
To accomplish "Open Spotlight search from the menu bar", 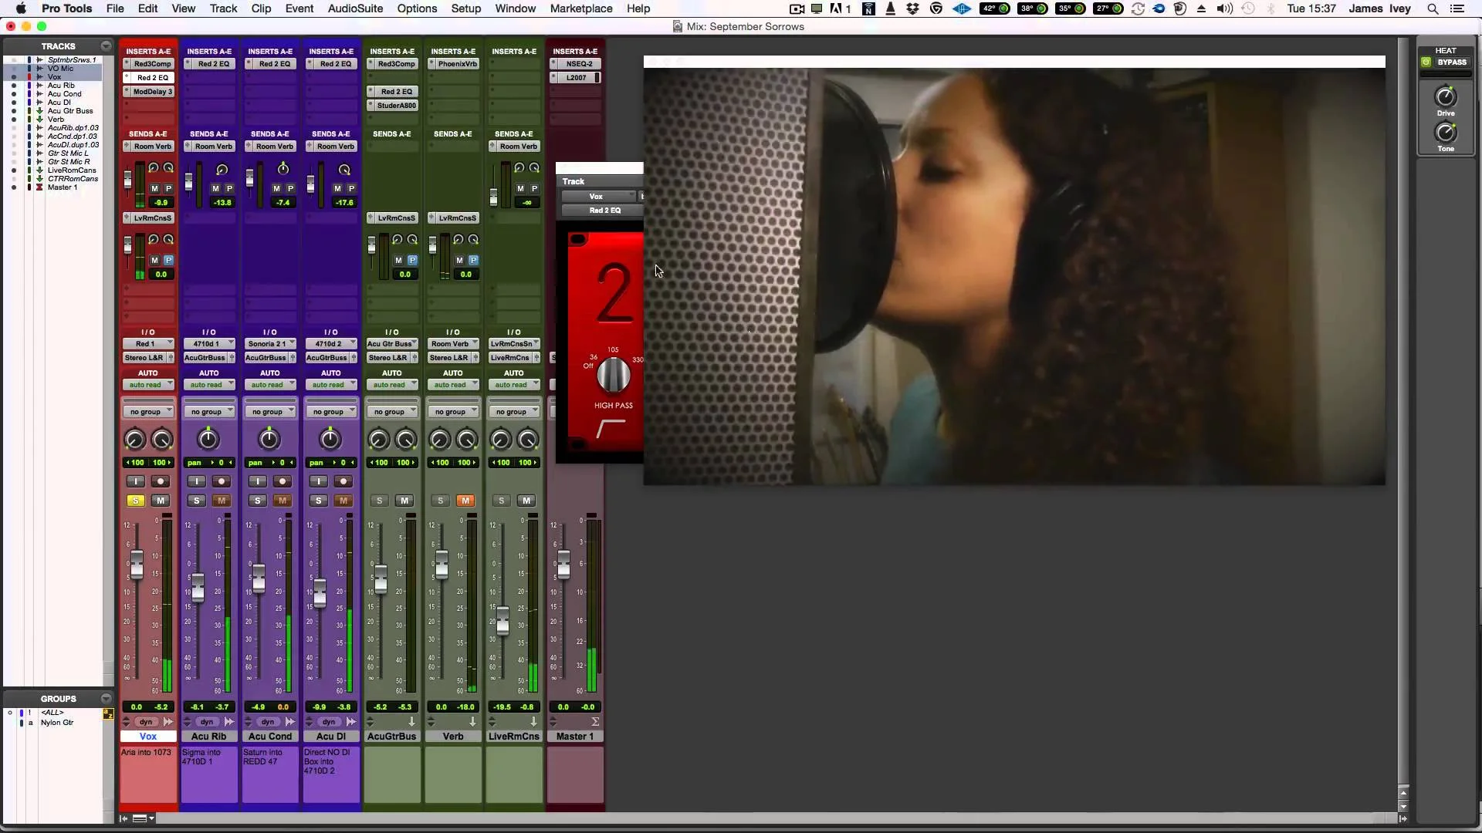I will point(1433,8).
